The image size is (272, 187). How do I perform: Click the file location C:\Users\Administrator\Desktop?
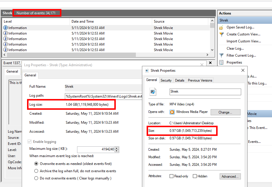[x=191, y=123]
